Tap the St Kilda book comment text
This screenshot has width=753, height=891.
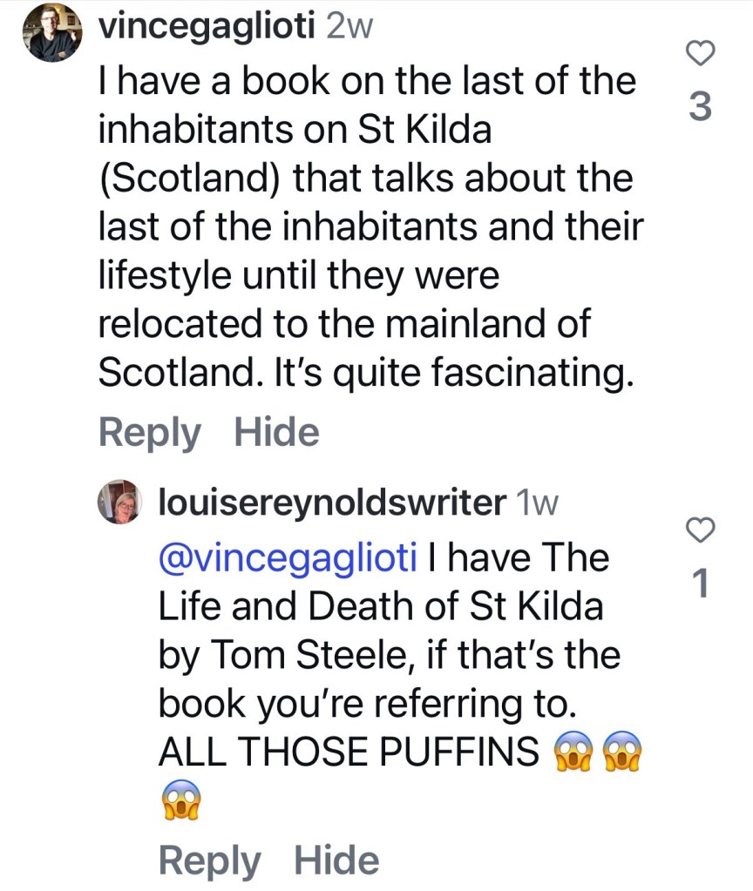(x=366, y=226)
